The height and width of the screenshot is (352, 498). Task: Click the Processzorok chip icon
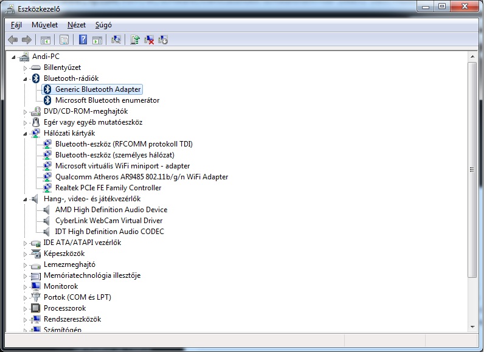click(x=35, y=308)
